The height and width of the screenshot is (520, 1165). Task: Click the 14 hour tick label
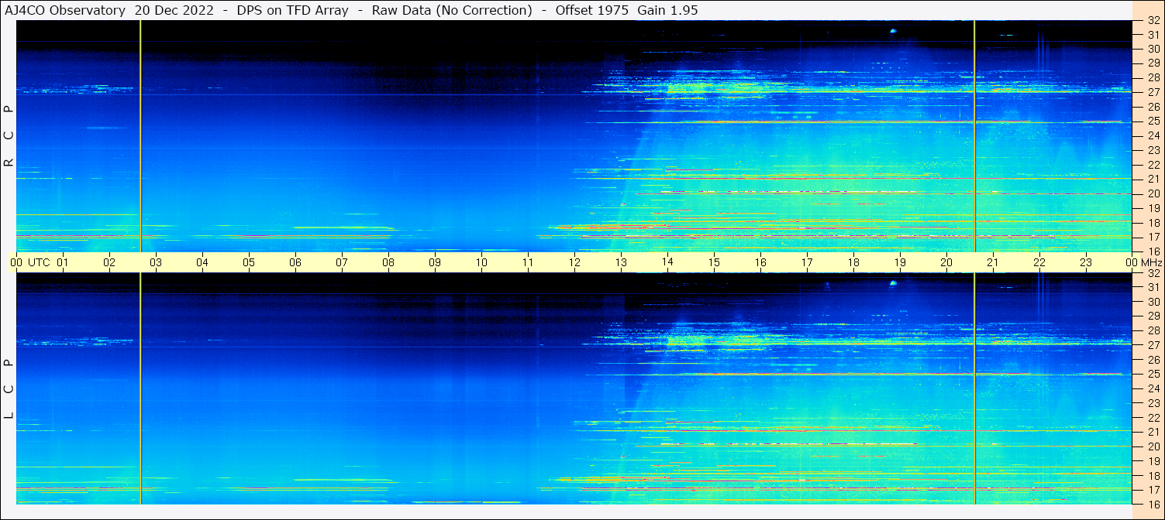tap(667, 262)
